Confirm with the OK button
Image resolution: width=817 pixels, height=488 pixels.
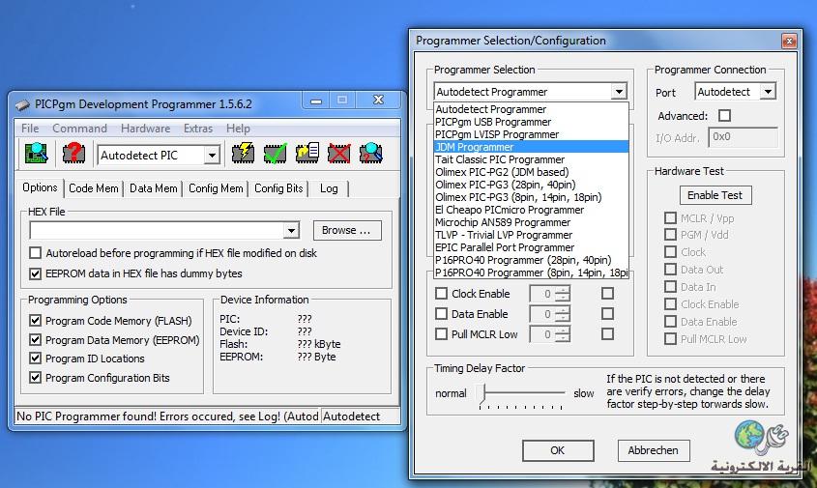click(x=558, y=450)
